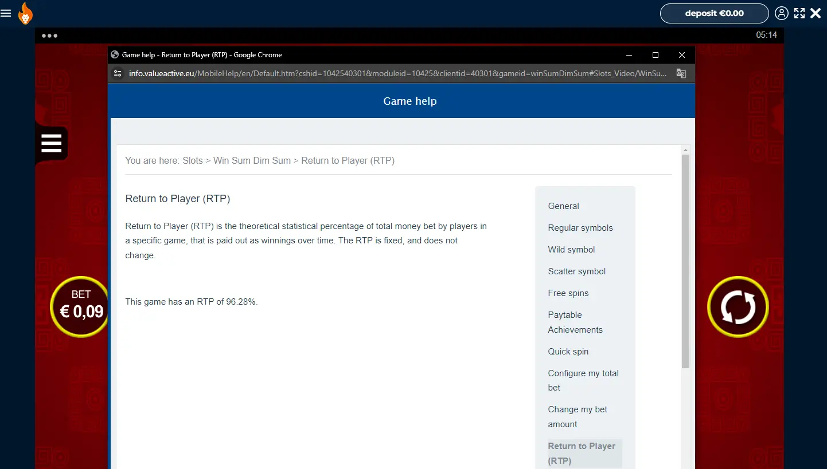Image resolution: width=827 pixels, height=469 pixels.
Task: Open the Change my bet amount topic
Action: (578, 417)
